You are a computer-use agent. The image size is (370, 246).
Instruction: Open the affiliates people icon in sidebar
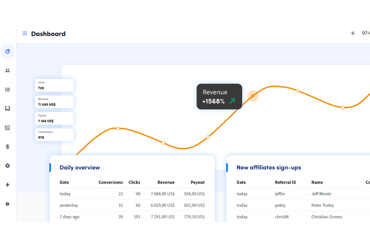7,71
